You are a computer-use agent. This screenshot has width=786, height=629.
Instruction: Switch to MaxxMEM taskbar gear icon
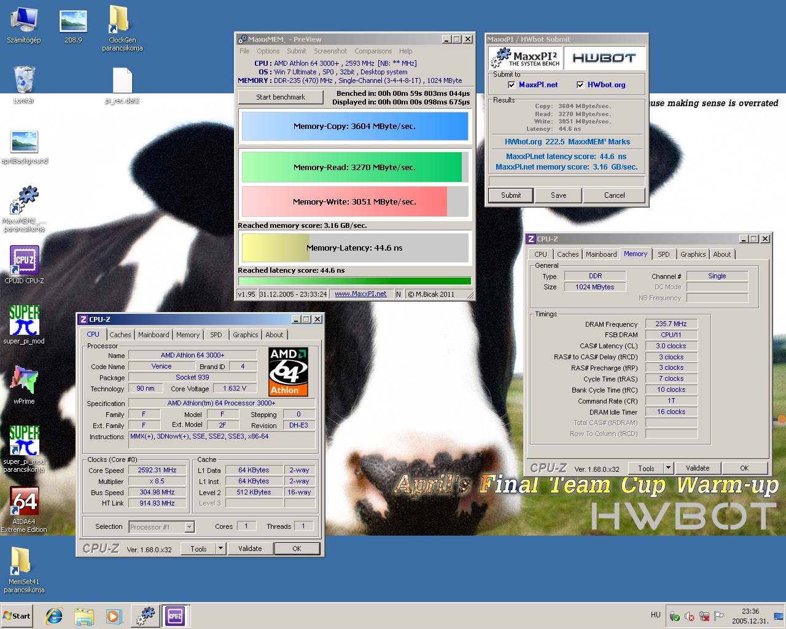pos(146,616)
